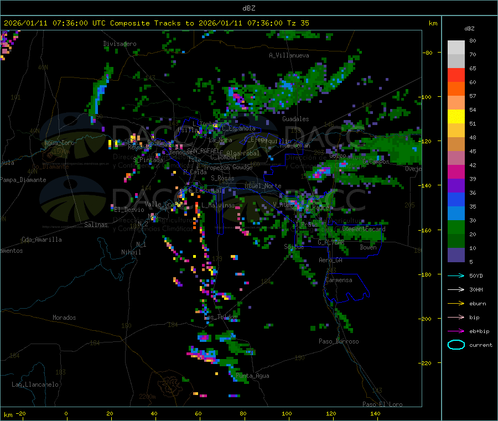Click the eburn yellow arrow legend icon

point(456,304)
